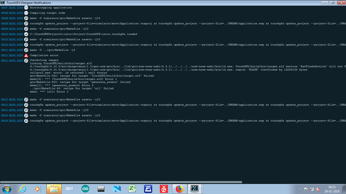
Task: Launch Internet Explorer from the taskbar
Action: pyautogui.click(x=23, y=189)
